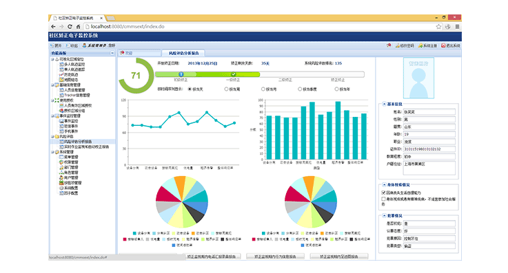Select 按当季度 radio button
This screenshot has height=273, width=508.
click(x=300, y=89)
